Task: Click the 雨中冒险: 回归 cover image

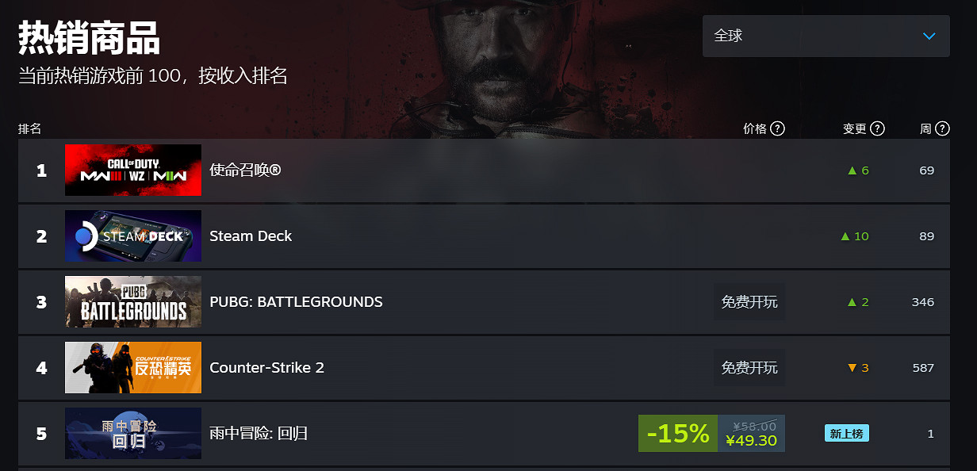Action: [x=132, y=433]
